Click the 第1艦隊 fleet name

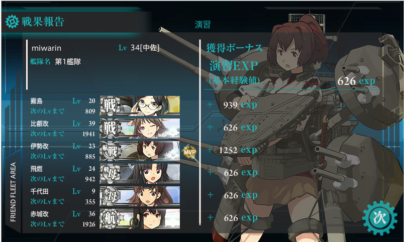68,62
